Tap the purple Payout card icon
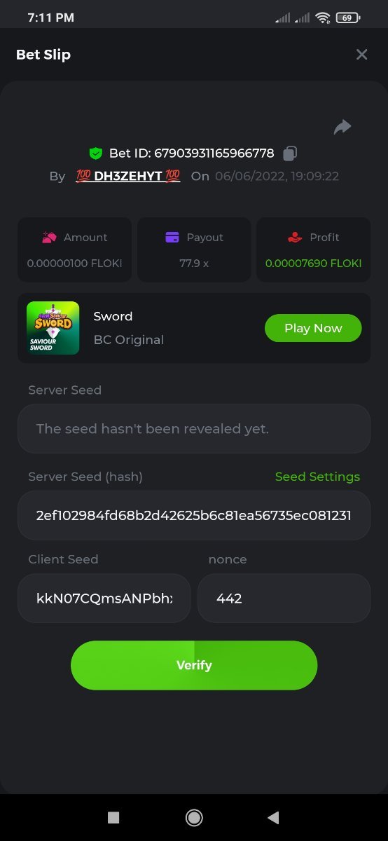 tap(172, 238)
